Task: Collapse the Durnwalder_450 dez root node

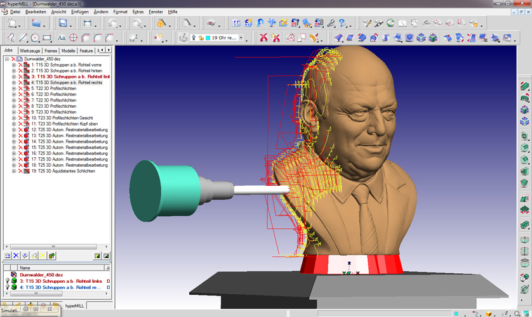Action: [7, 59]
